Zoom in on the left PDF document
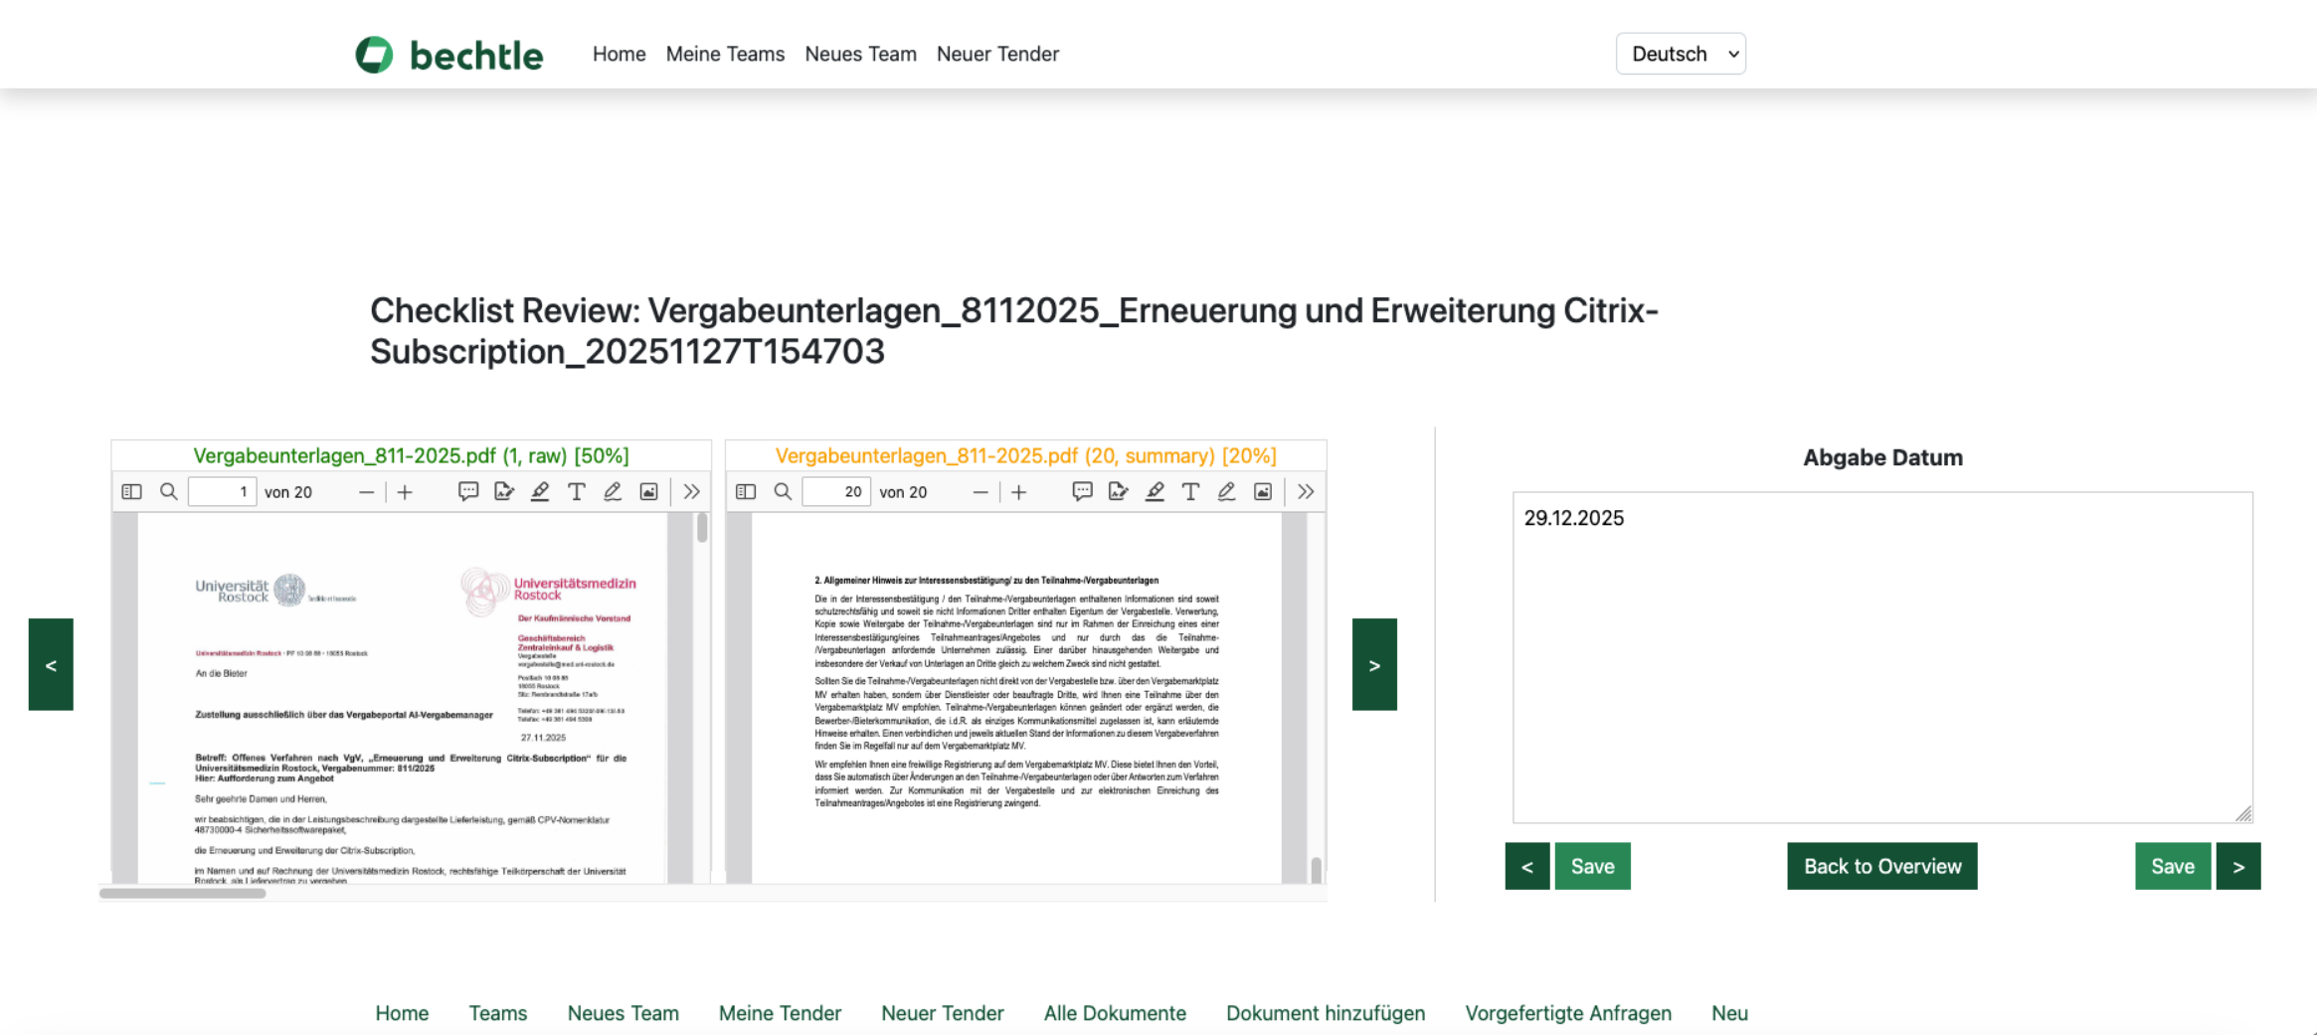Viewport: 2317px width, 1035px height. [x=405, y=492]
